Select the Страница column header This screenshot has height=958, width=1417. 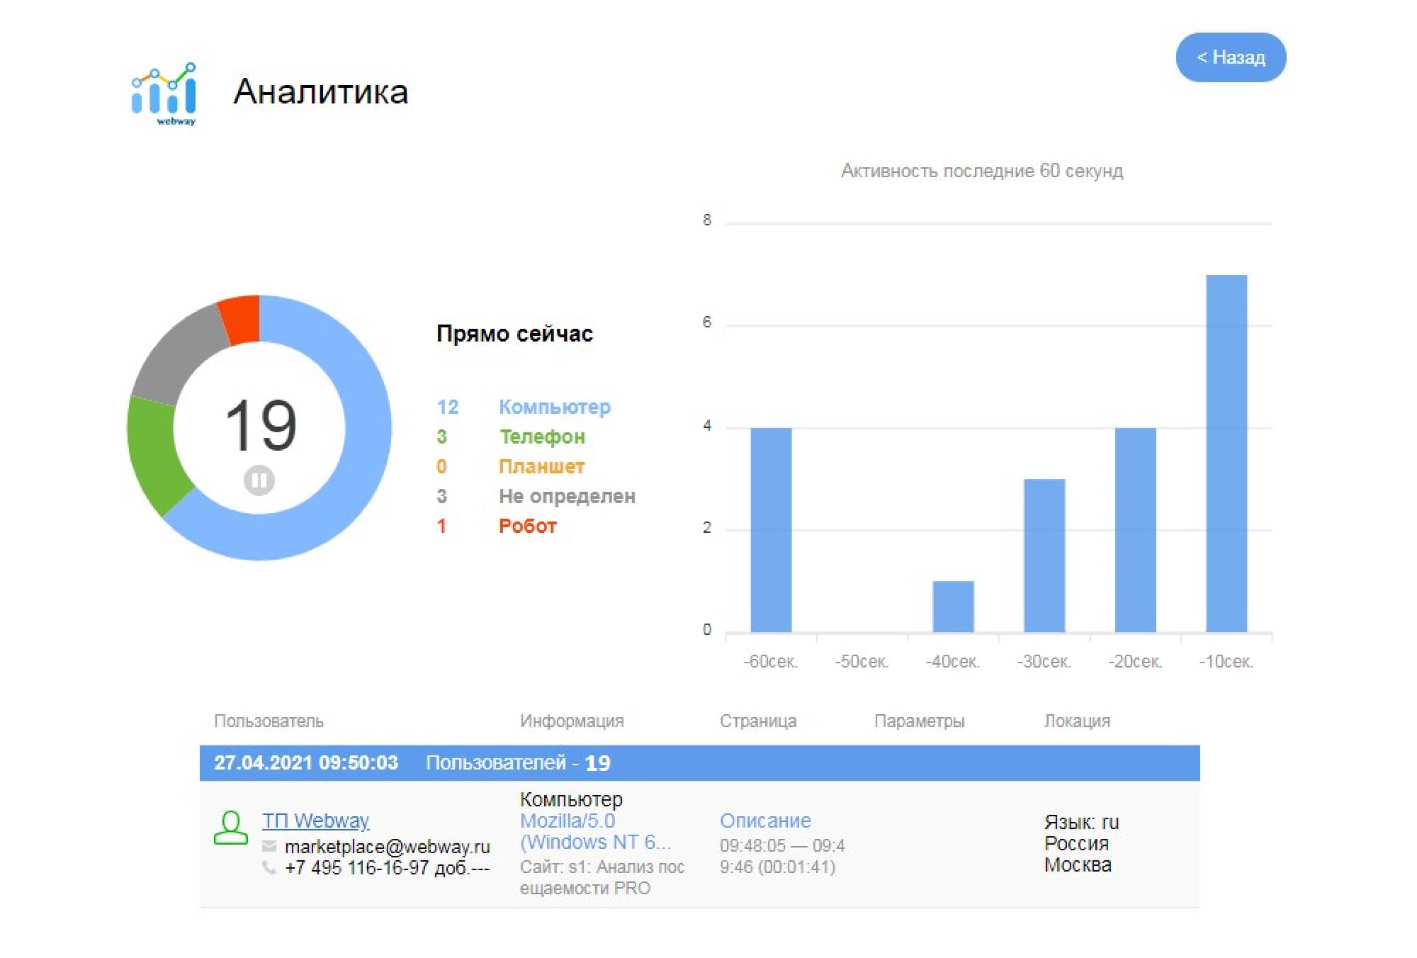[759, 721]
